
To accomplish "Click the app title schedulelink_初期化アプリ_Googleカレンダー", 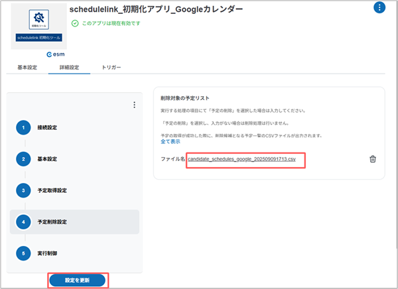I will pyautogui.click(x=156, y=9).
